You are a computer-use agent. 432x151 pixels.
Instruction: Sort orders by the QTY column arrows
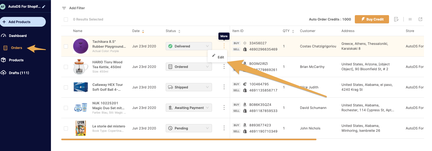pos(293,31)
